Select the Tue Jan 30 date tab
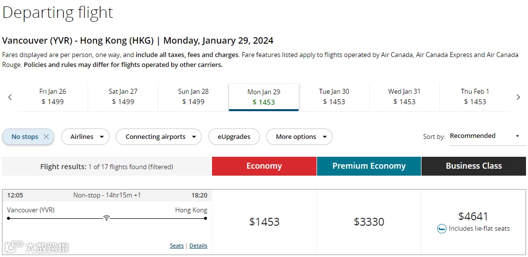The image size is (528, 257). pos(334,97)
